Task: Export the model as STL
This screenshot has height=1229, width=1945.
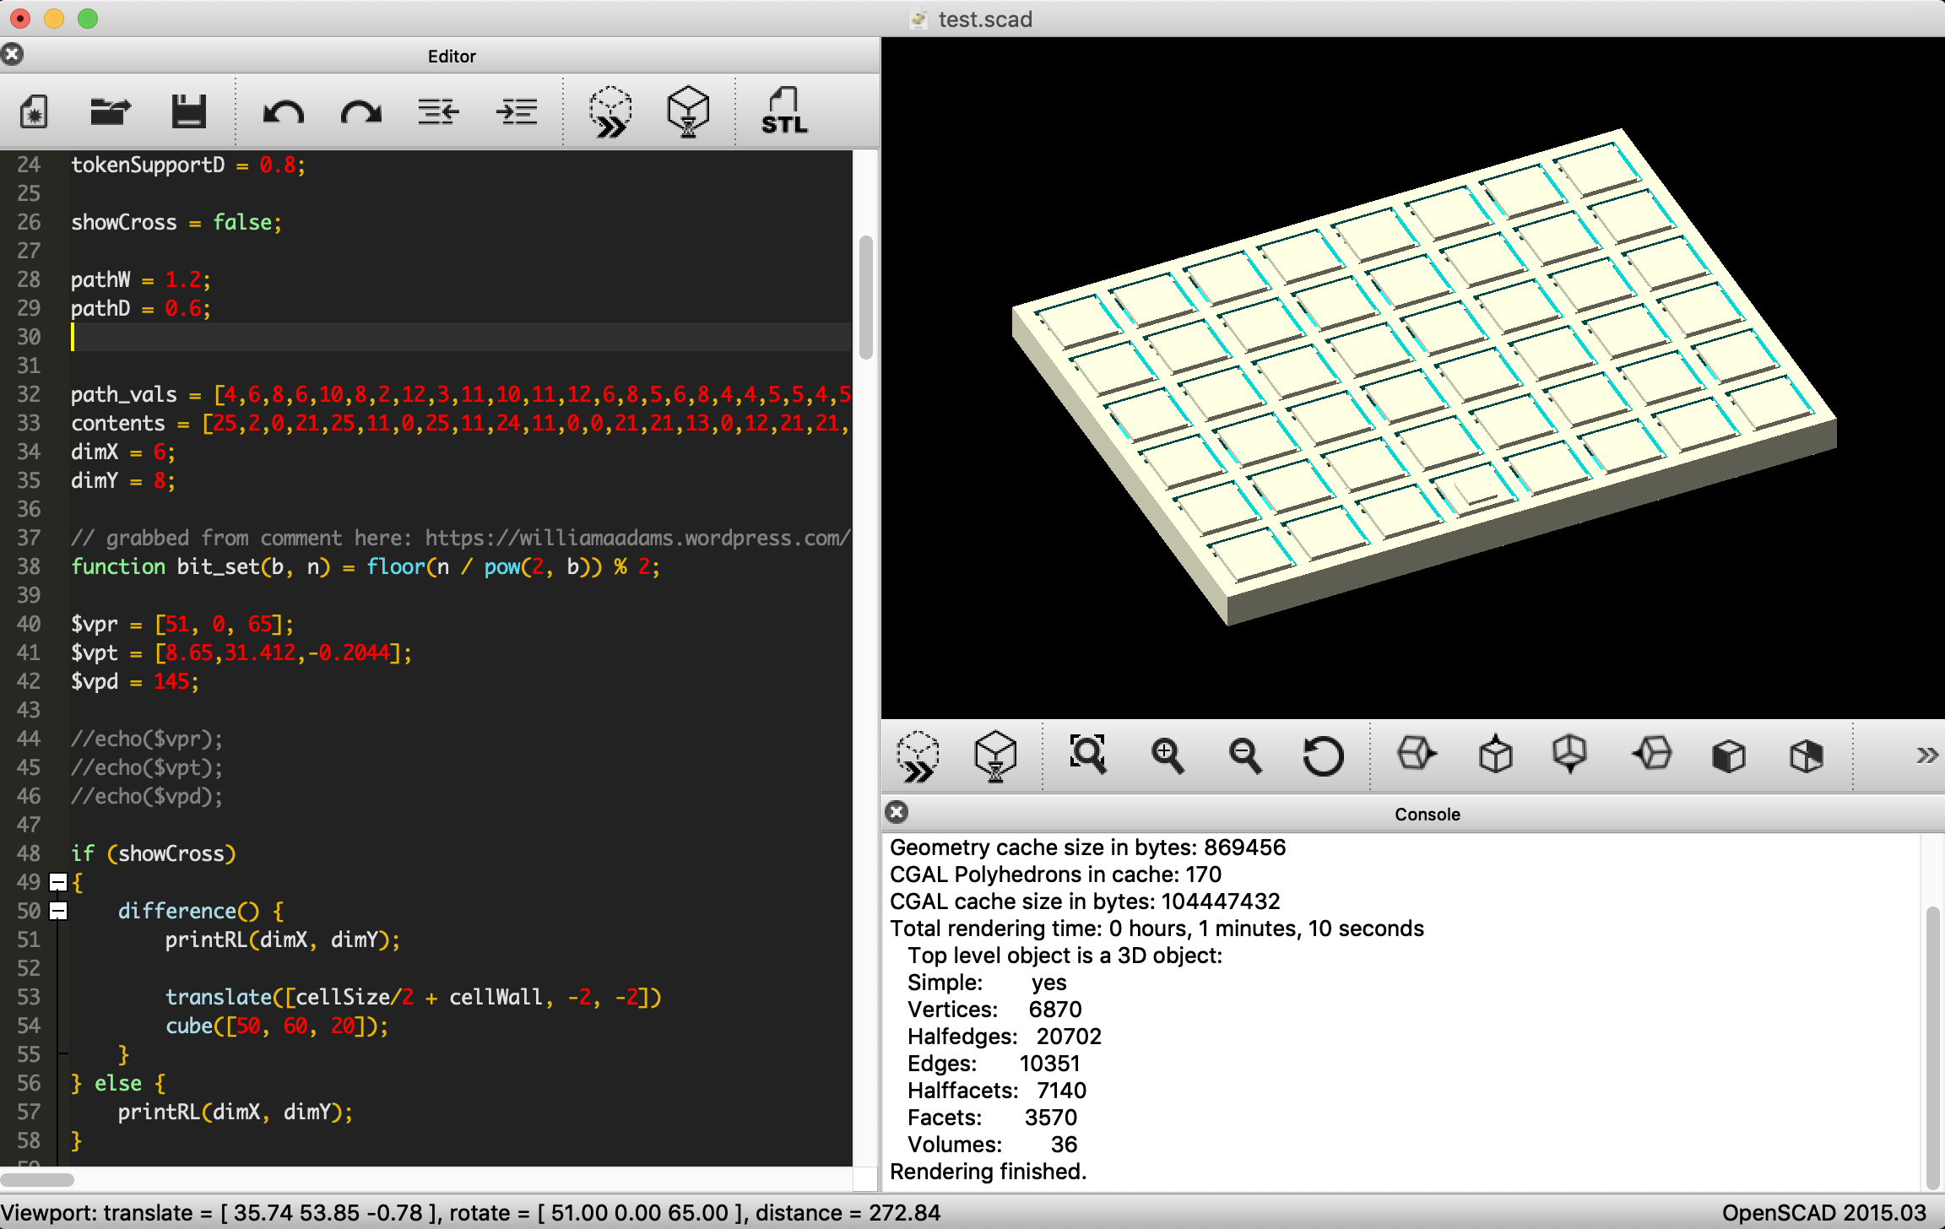Action: (784, 111)
